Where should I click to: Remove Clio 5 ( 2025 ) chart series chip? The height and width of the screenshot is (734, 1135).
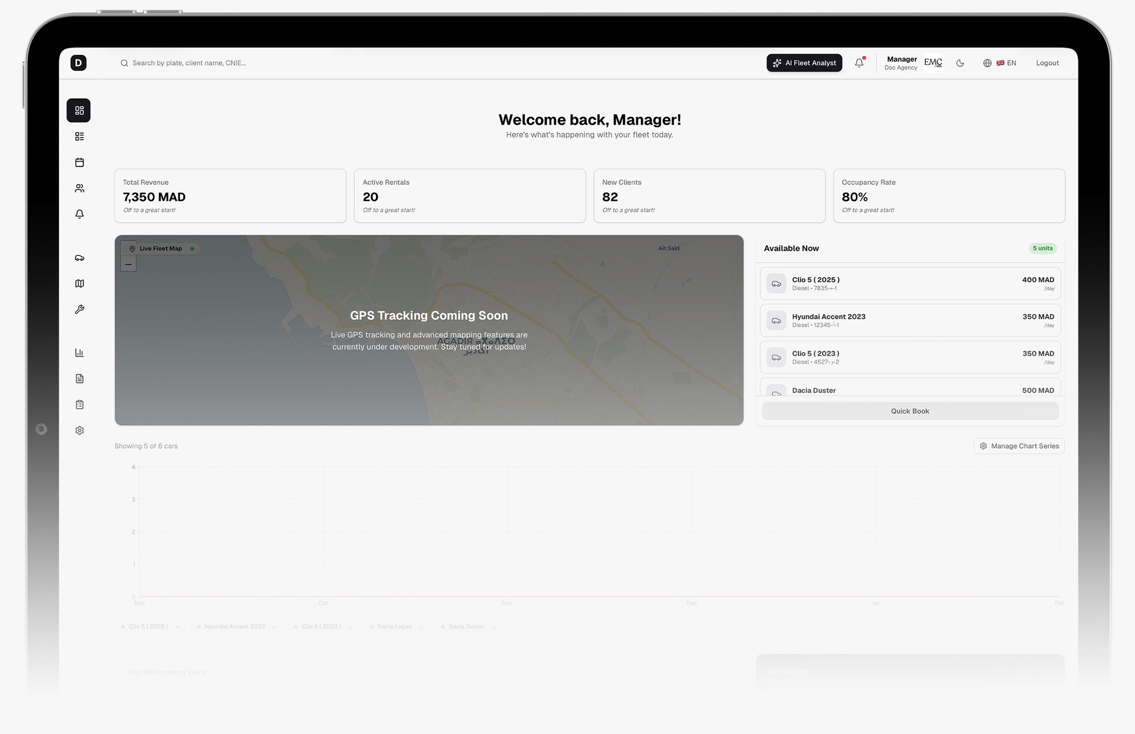[x=177, y=627]
